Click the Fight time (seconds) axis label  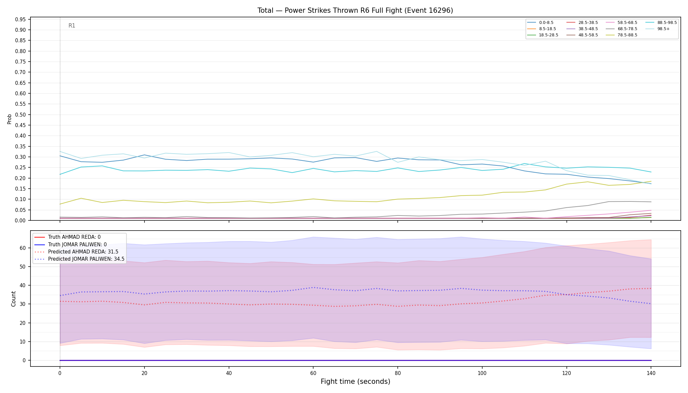pos(355,382)
